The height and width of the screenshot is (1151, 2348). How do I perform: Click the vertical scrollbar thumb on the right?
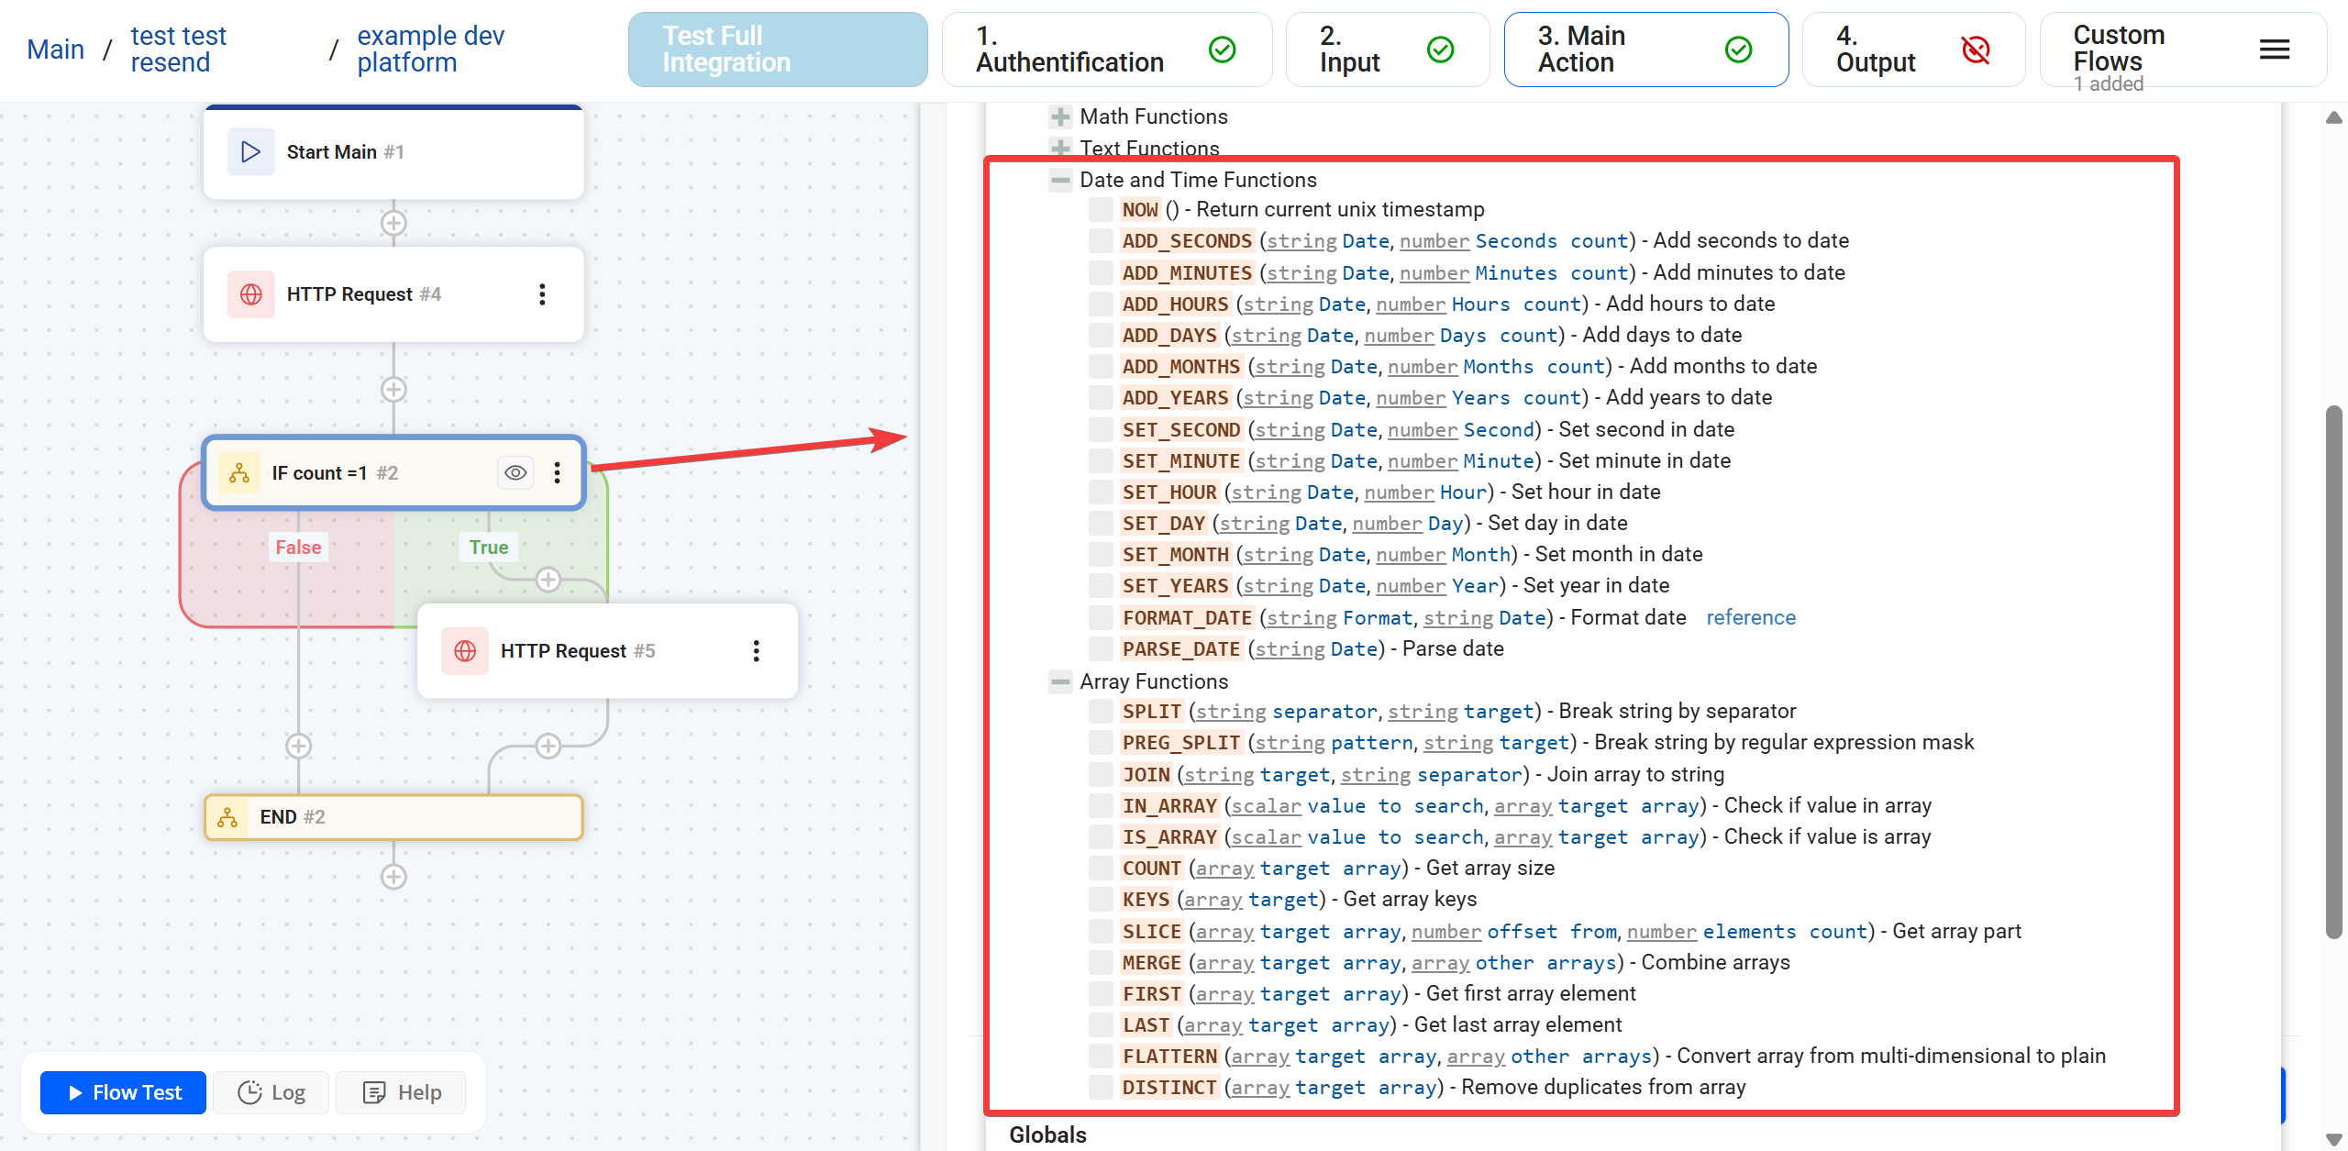click(2333, 670)
